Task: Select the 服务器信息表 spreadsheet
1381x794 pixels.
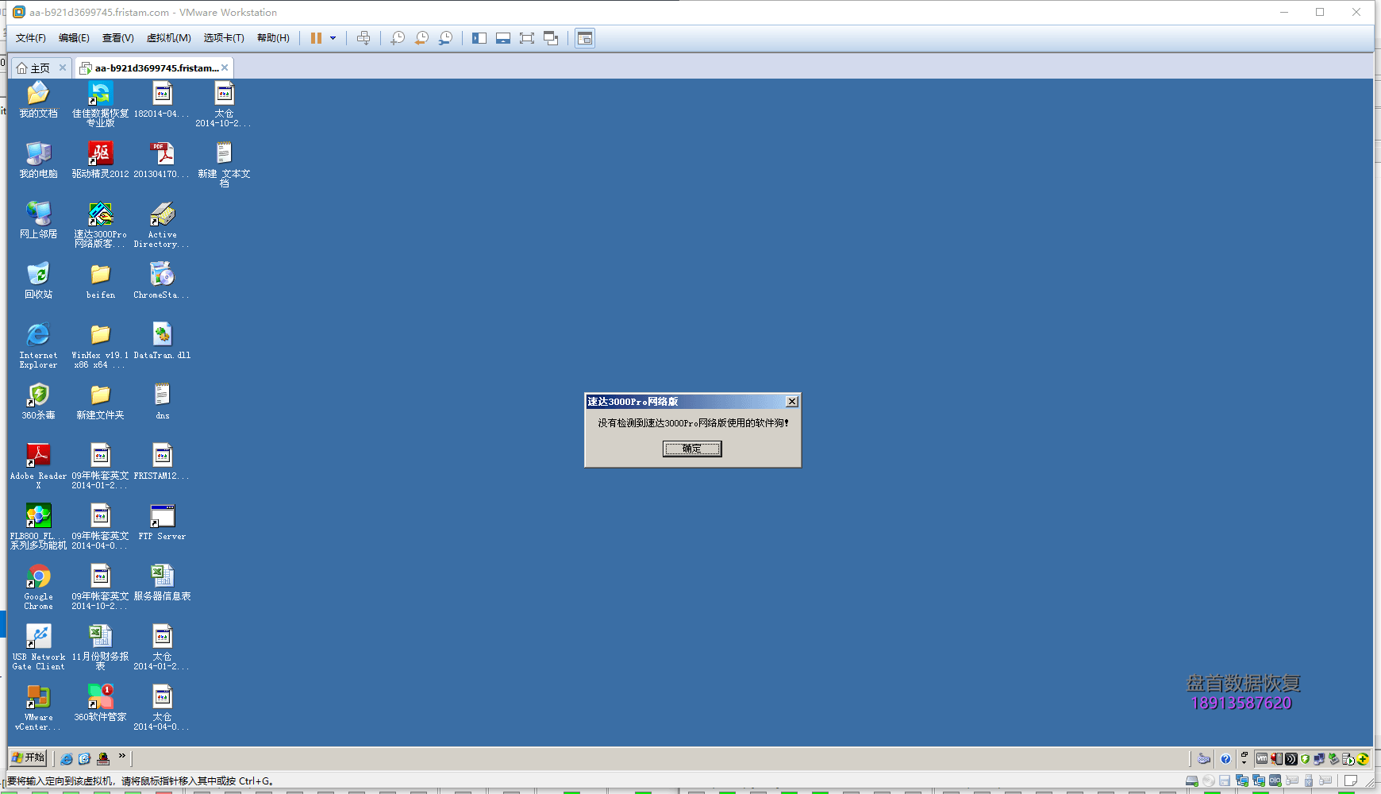Action: (x=162, y=582)
